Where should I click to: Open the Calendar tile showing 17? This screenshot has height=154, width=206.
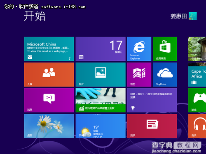click(101, 49)
